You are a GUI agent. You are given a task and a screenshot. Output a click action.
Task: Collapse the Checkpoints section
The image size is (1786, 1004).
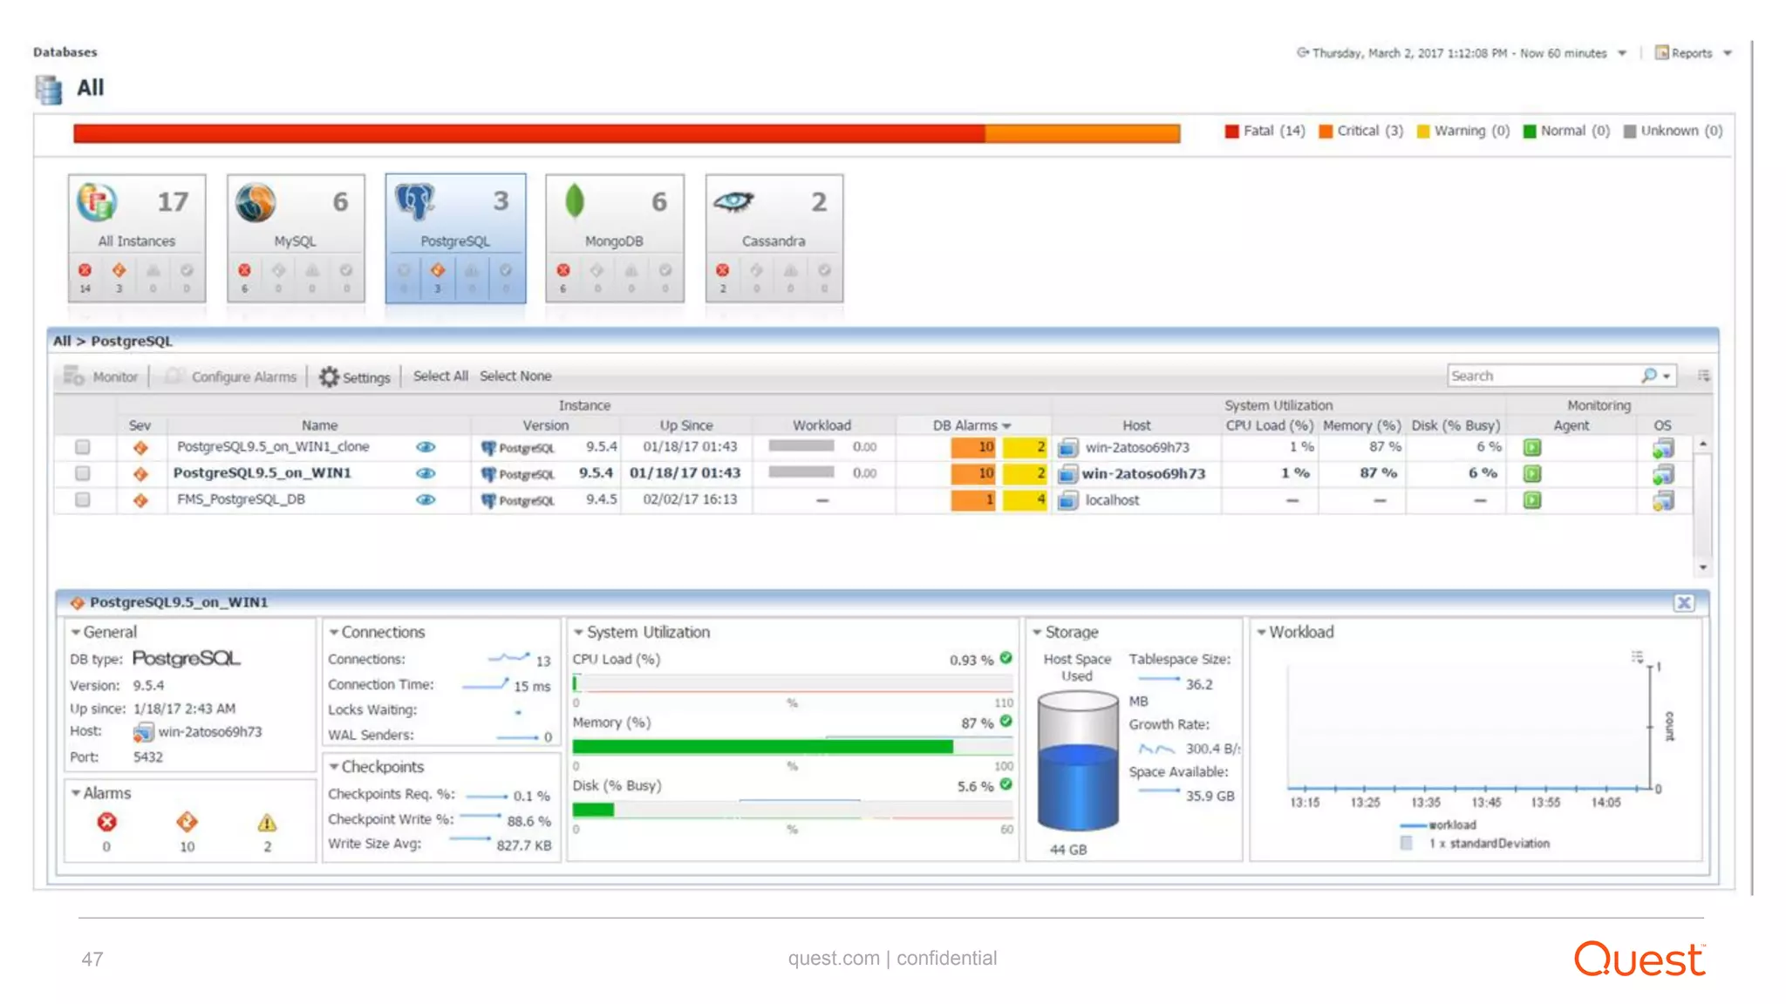point(334,767)
